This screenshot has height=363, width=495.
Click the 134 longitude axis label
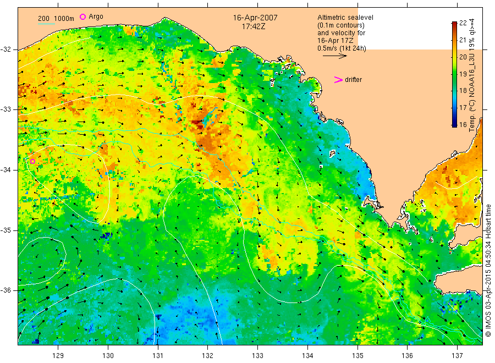pos(307,356)
